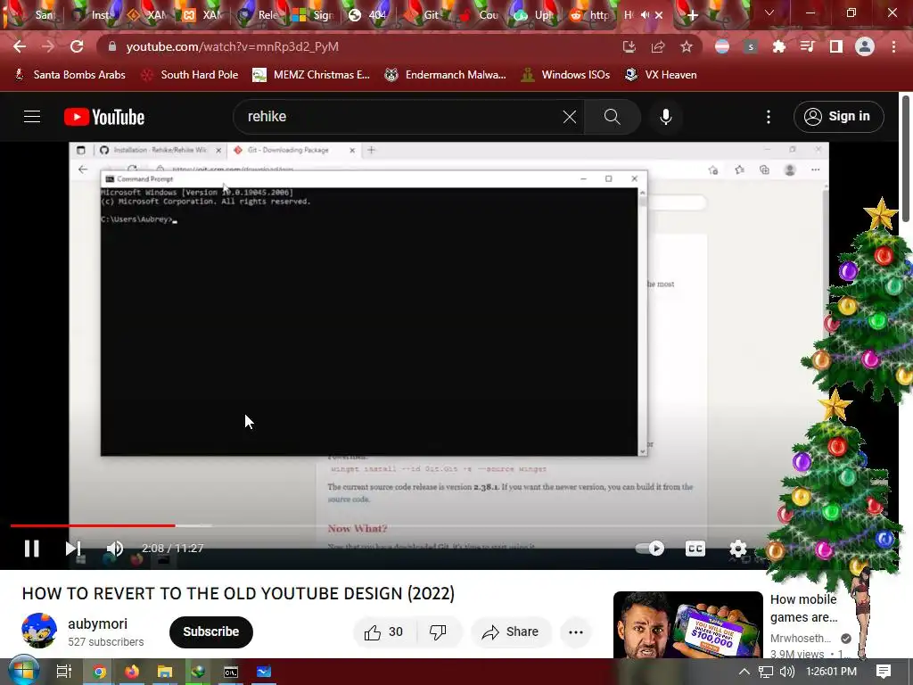Open Firefox from the taskbar
This screenshot has height=685, width=913.
(132, 672)
